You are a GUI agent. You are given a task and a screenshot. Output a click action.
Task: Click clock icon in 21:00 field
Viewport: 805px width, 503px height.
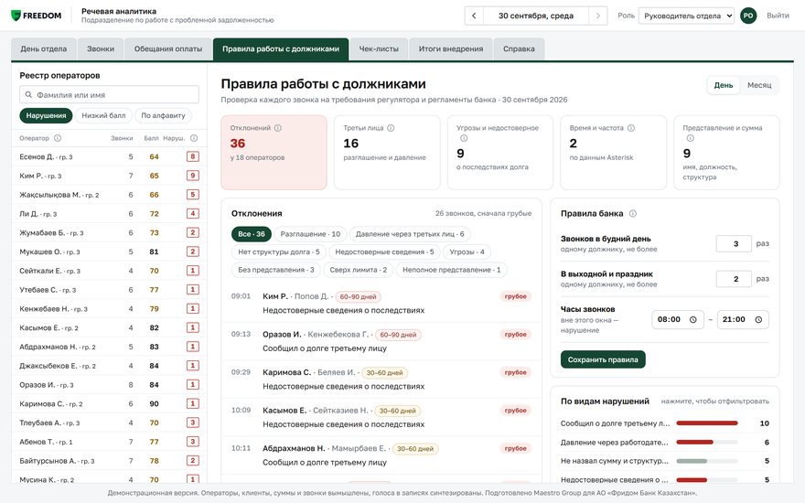point(758,320)
